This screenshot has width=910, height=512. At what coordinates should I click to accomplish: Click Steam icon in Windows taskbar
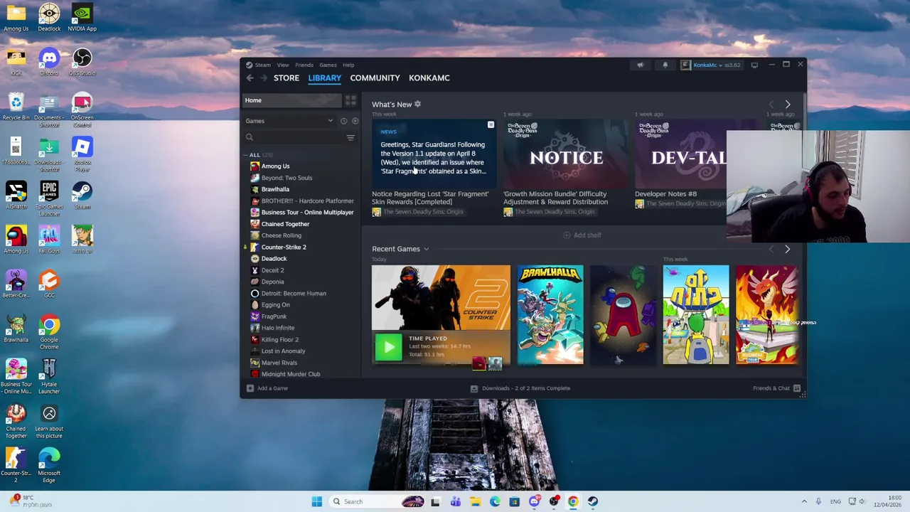(592, 501)
